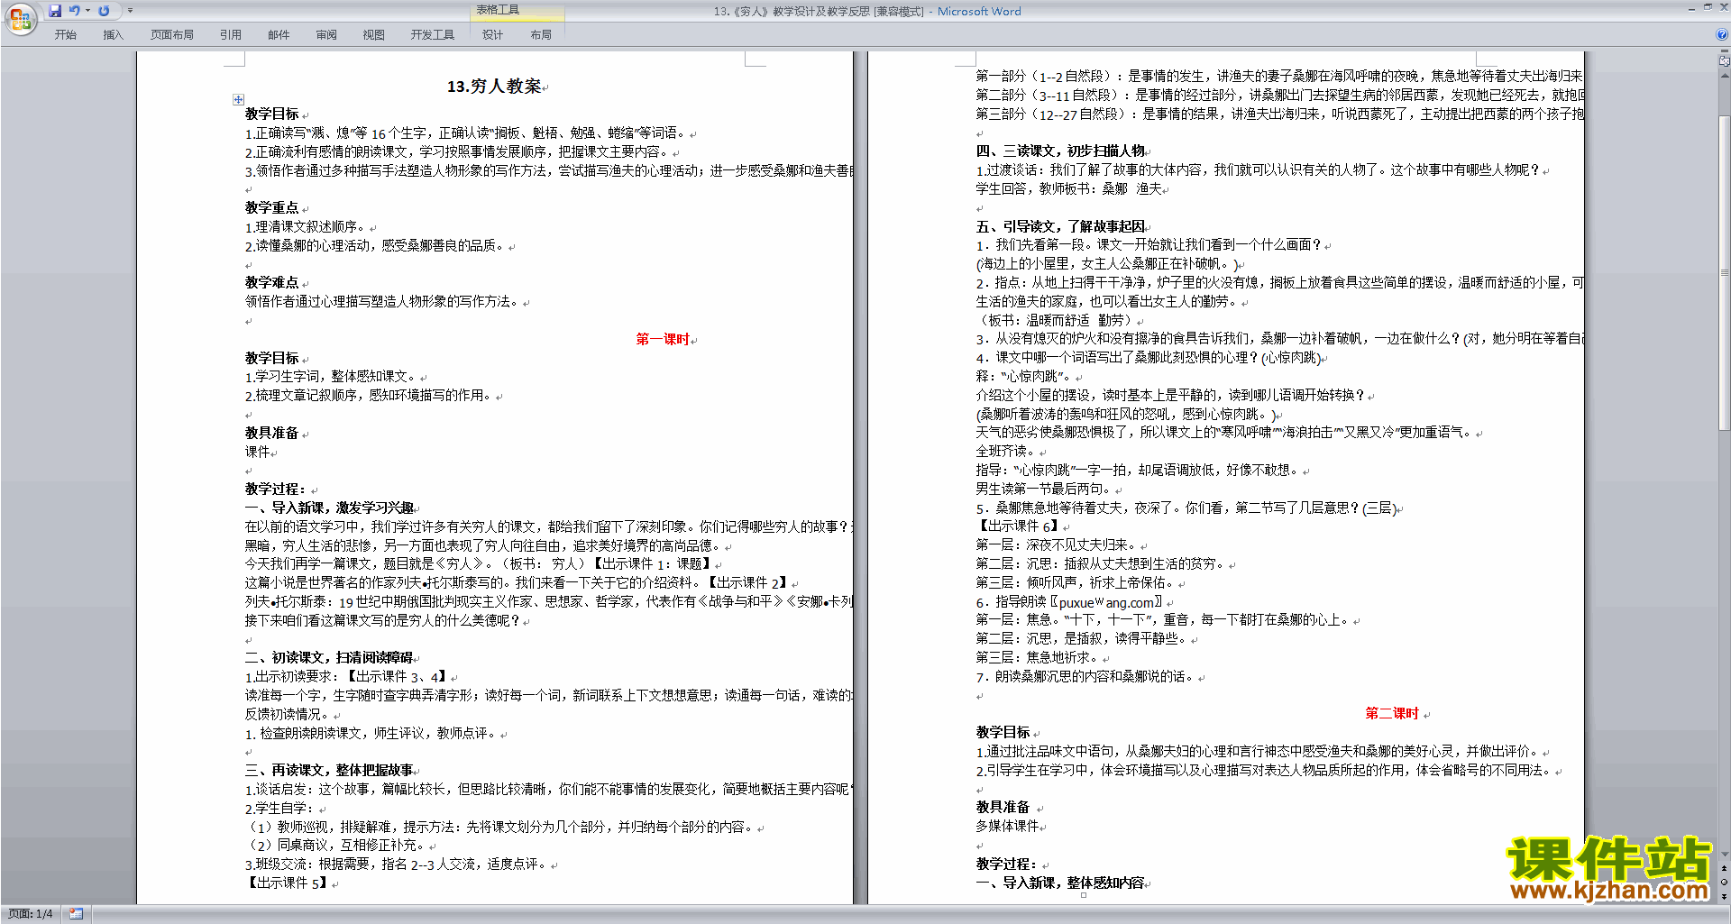Click the document title in title bar
The width and height of the screenshot is (1731, 924).
point(867,11)
